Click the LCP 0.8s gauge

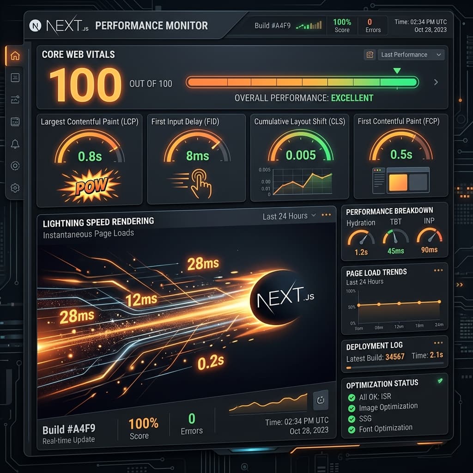[x=90, y=147]
